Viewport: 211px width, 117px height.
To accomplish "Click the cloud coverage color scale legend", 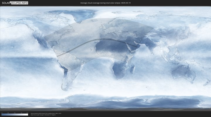I will (x=15, y=115).
